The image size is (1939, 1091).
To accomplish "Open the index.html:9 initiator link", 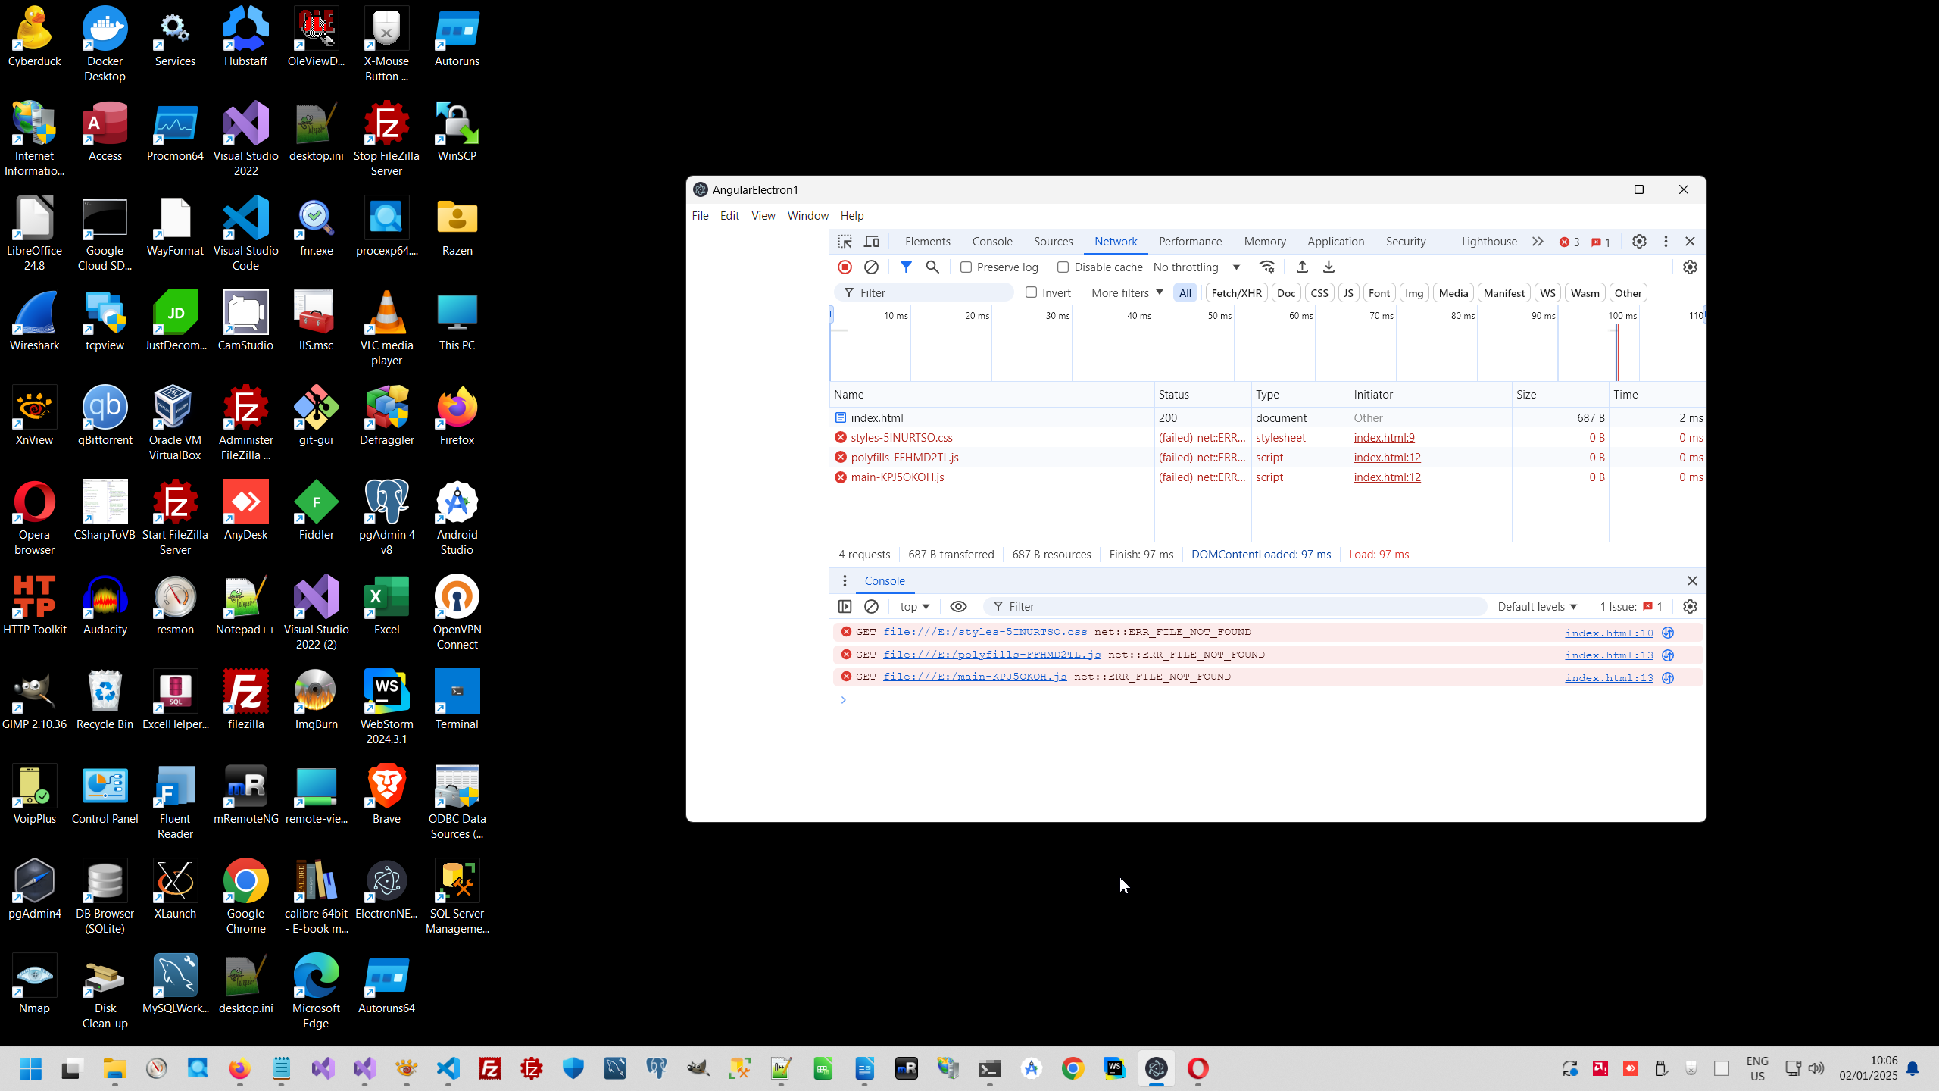I will coord(1384,437).
